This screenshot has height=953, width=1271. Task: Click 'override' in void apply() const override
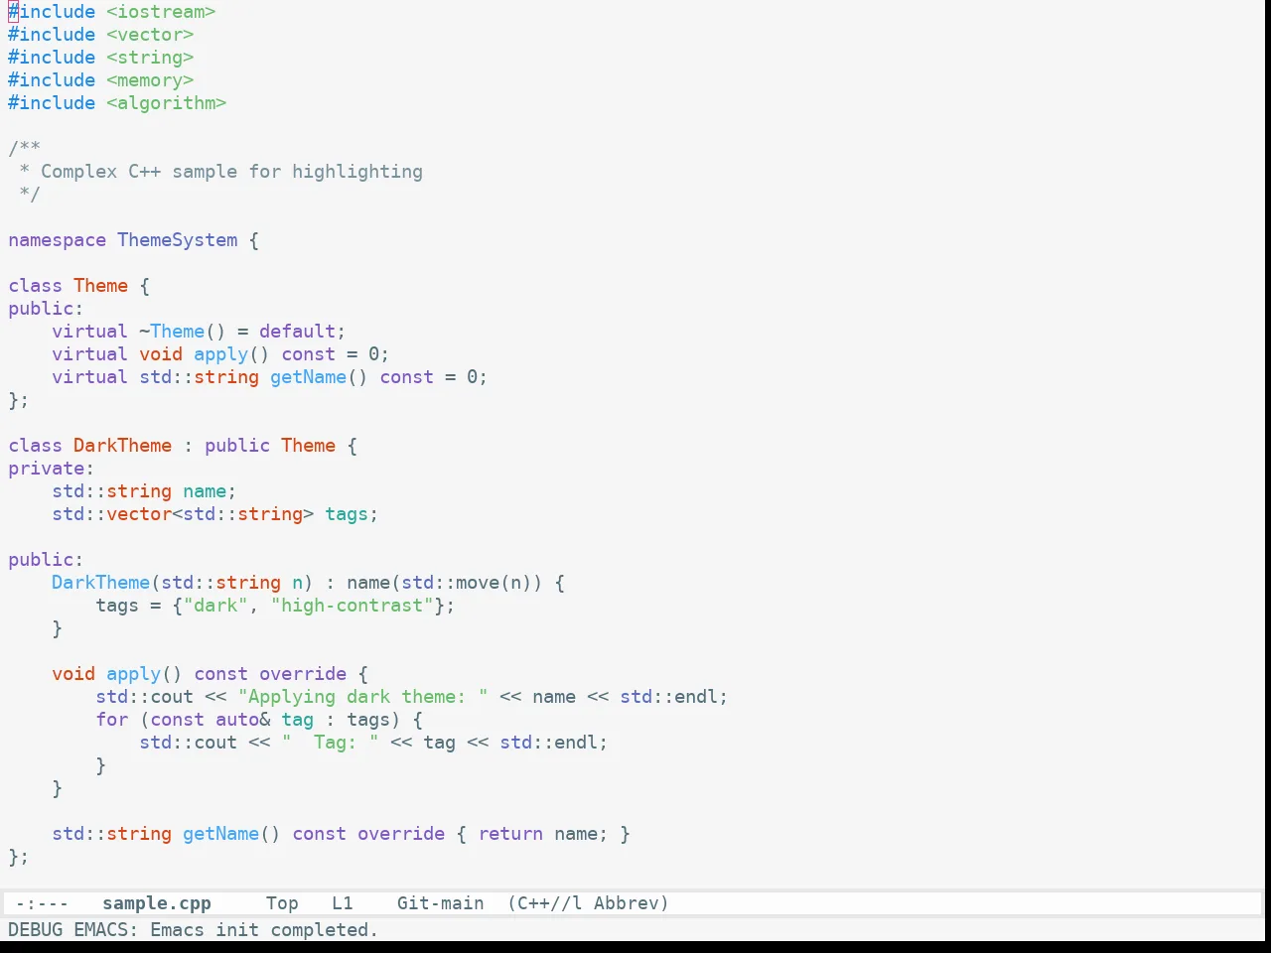(303, 674)
